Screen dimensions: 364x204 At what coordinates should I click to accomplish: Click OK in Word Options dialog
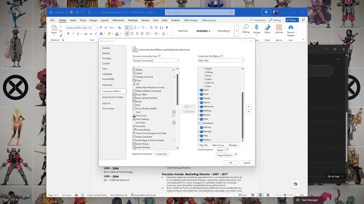click(231, 163)
